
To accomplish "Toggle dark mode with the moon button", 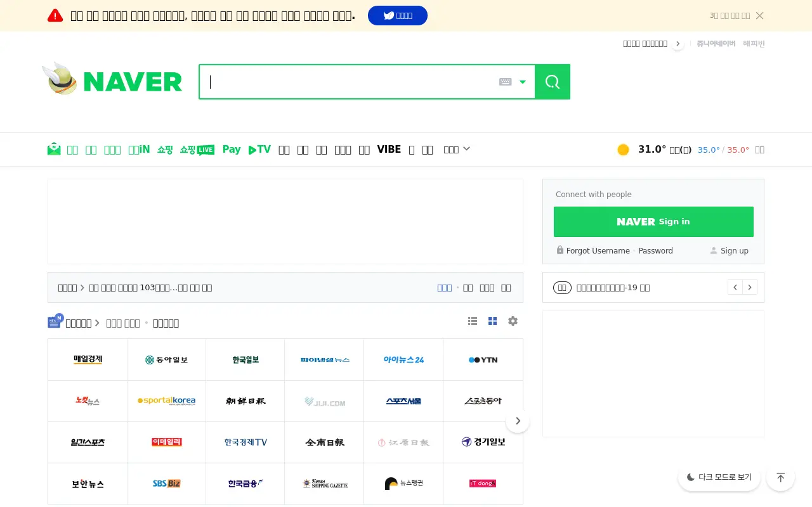I will [719, 477].
